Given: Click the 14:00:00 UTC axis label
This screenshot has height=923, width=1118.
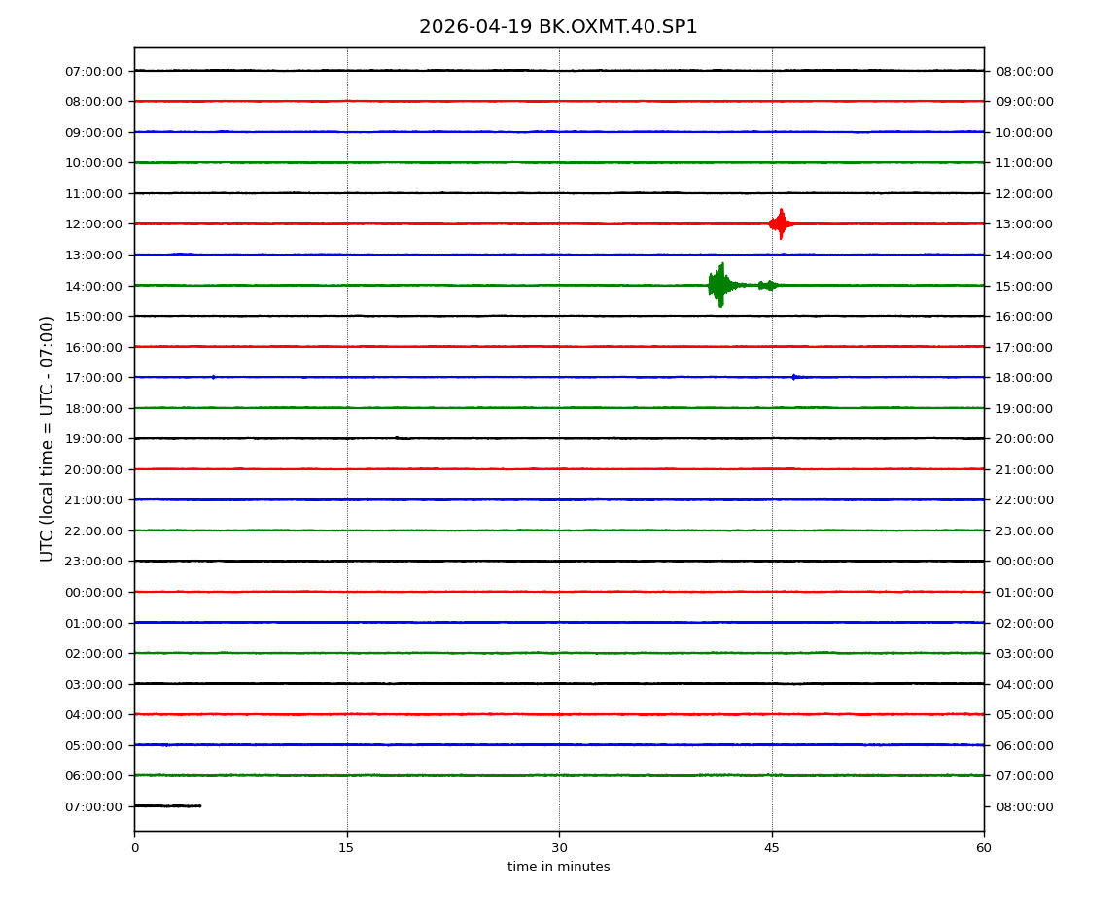Looking at the screenshot, I should pyautogui.click(x=94, y=286).
